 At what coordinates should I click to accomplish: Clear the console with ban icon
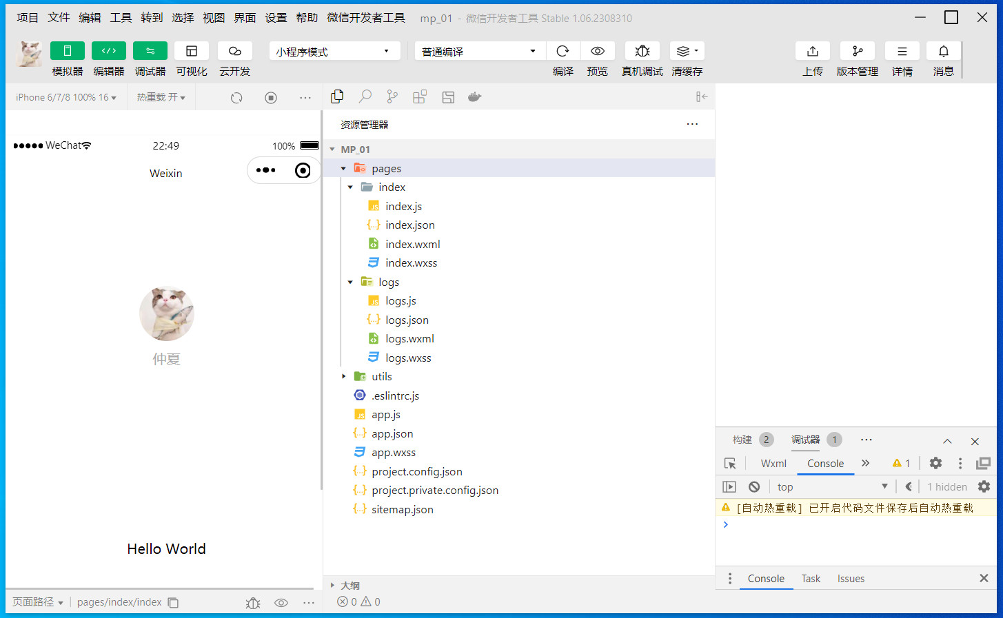tap(754, 487)
